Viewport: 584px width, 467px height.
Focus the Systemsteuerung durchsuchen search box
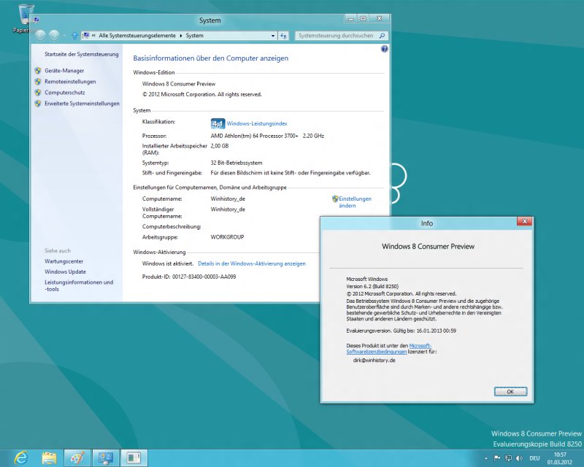click(337, 36)
